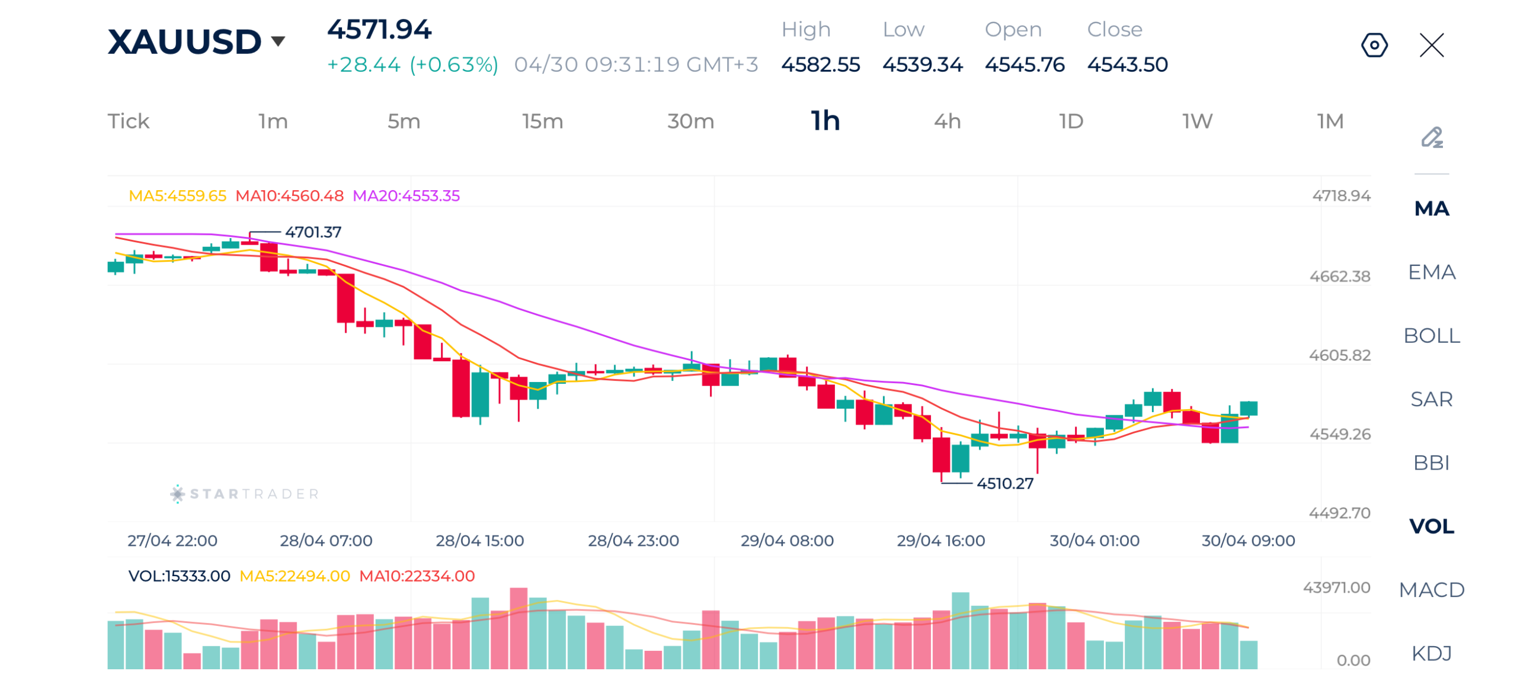This screenshot has height=697, width=1517.
Task: Toggle the MA indicator on chart
Action: coord(1432,208)
